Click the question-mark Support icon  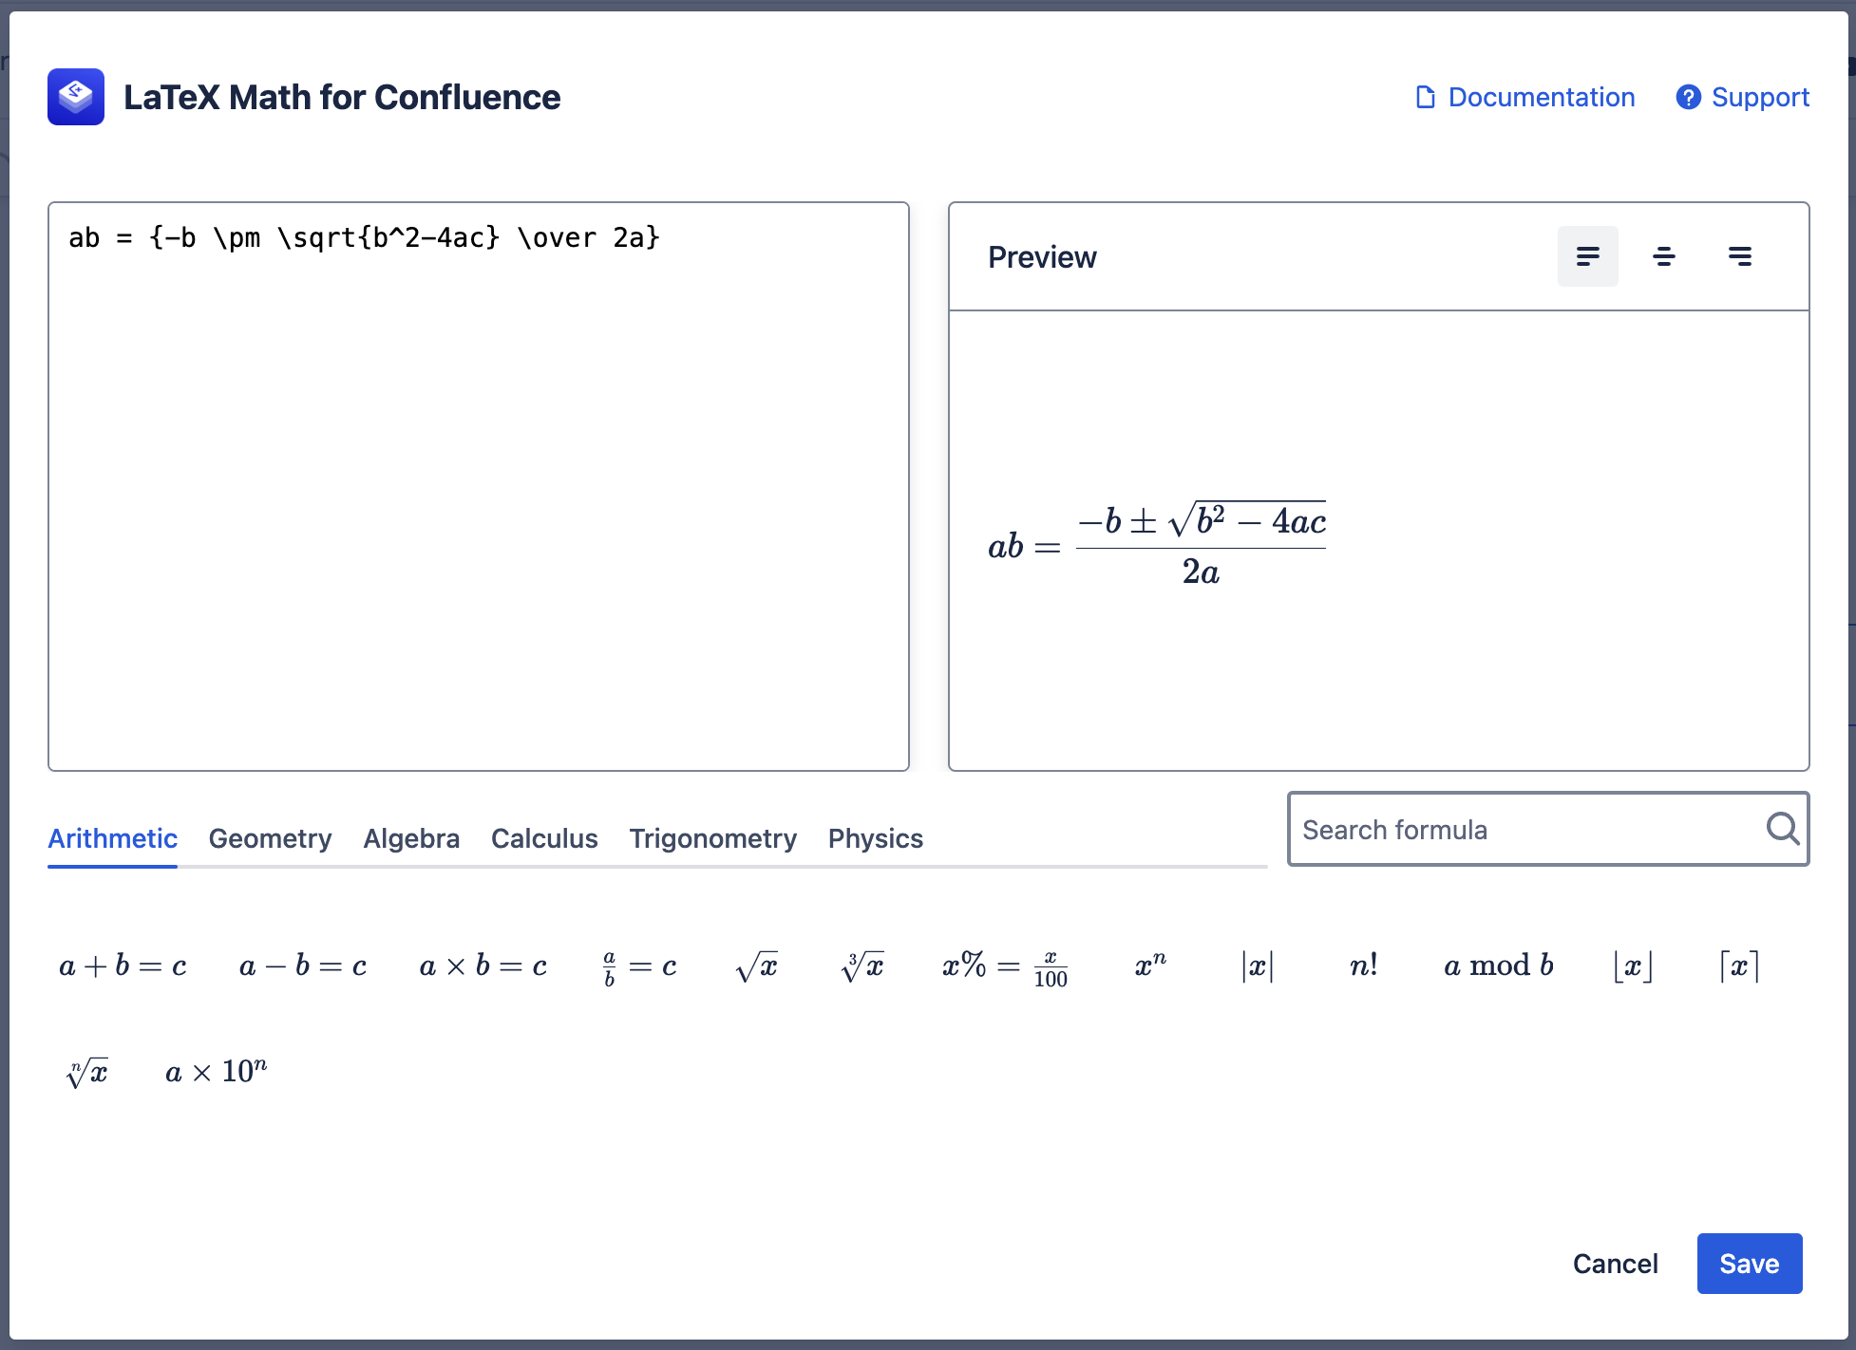pos(1689,97)
